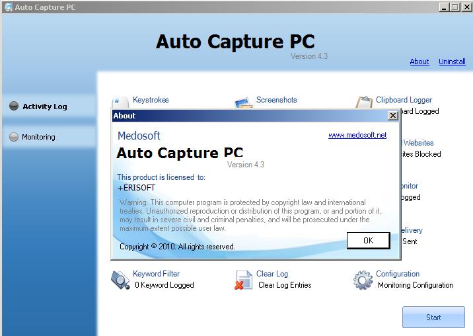Viewport: 473px width, 336px height.
Task: Click 'This product is licensed to:' label
Action: tap(161, 177)
